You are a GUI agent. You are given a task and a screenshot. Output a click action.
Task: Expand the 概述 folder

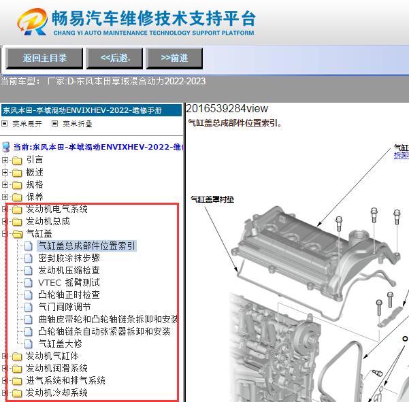coord(5,172)
